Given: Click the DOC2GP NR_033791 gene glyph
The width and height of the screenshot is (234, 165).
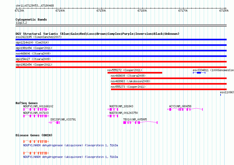Looking at the screenshot, I should [x=54, y=123].
